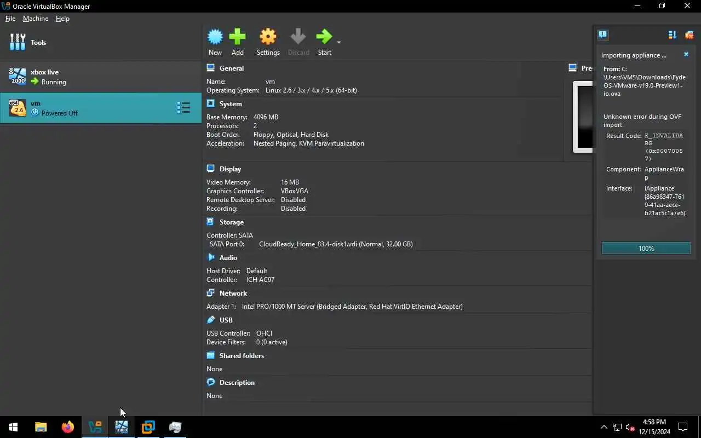Click the delete finished notifications icon

tap(689, 35)
